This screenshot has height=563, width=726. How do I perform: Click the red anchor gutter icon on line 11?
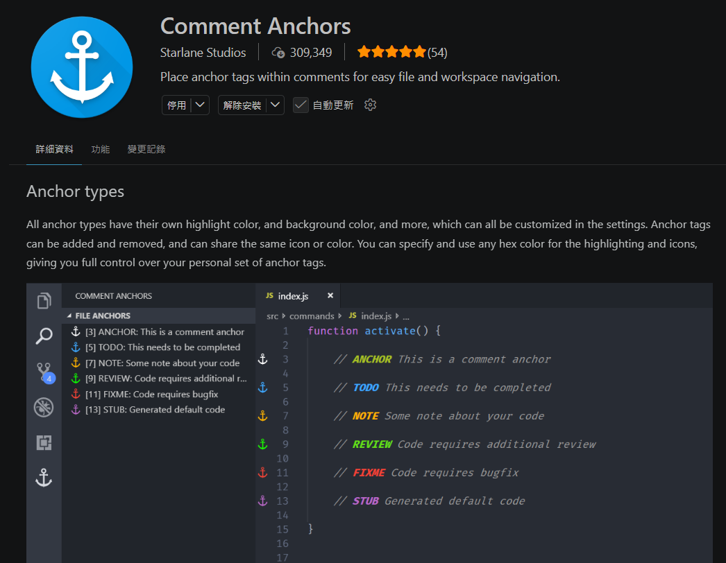[x=262, y=473]
